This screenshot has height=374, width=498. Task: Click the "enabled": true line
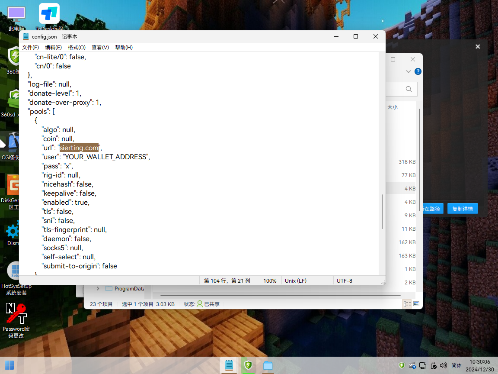tap(65, 203)
